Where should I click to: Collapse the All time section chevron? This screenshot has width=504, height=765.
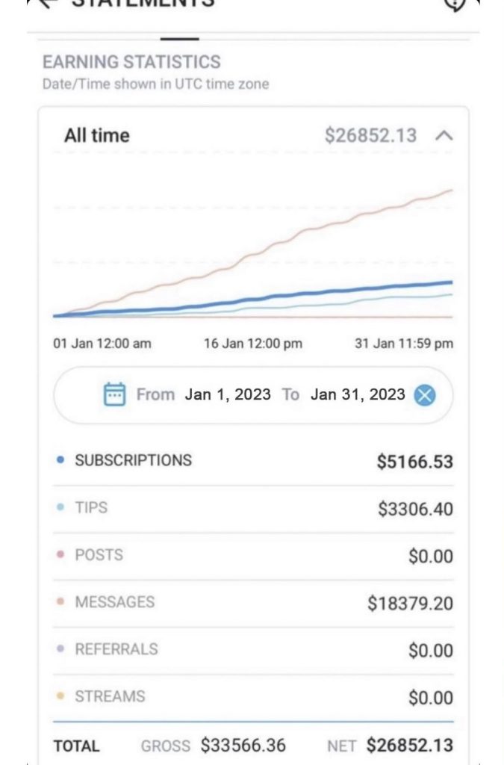(444, 136)
